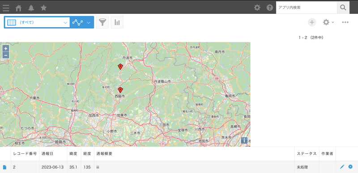
Task: Open the three-dot more options menu
Action: [x=345, y=22]
